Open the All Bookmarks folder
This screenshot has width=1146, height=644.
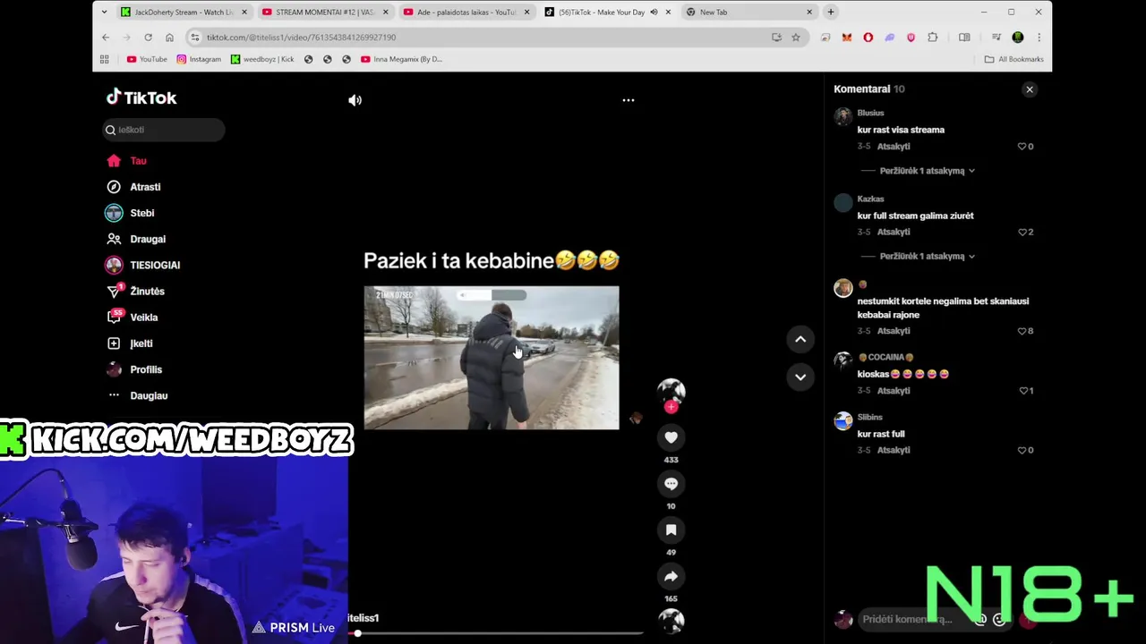click(1013, 59)
